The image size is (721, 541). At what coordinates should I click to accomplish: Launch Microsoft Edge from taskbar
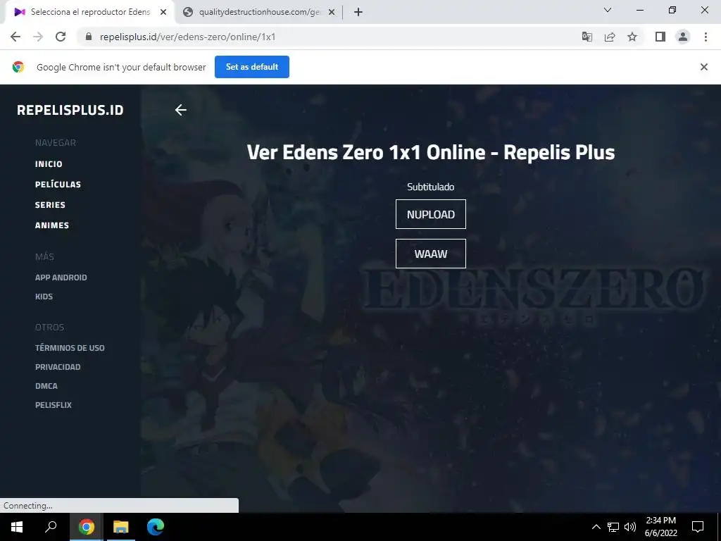click(156, 527)
